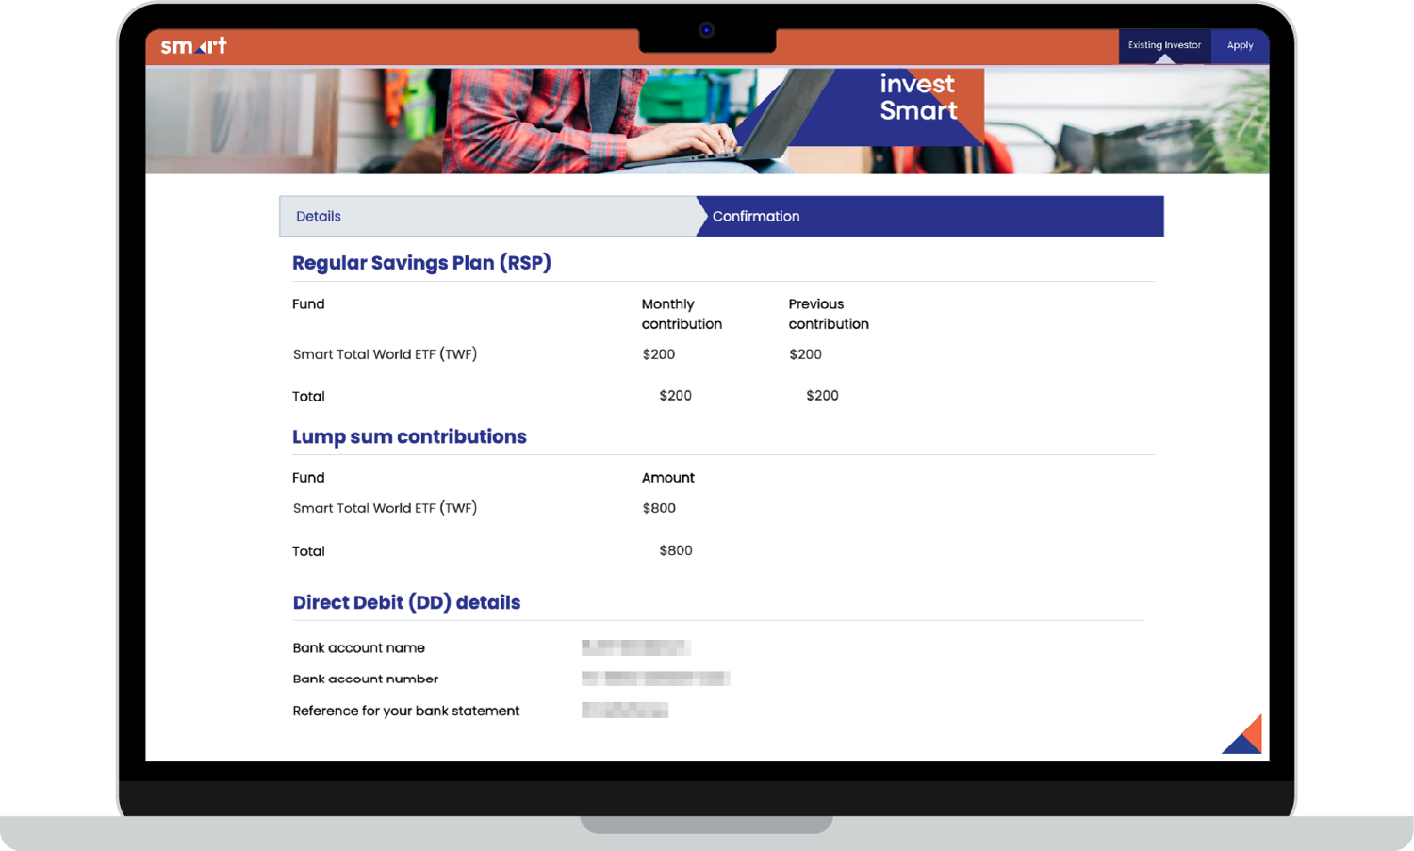The height and width of the screenshot is (851, 1414).
Task: Click the blurred bank account number value
Action: 655,679
